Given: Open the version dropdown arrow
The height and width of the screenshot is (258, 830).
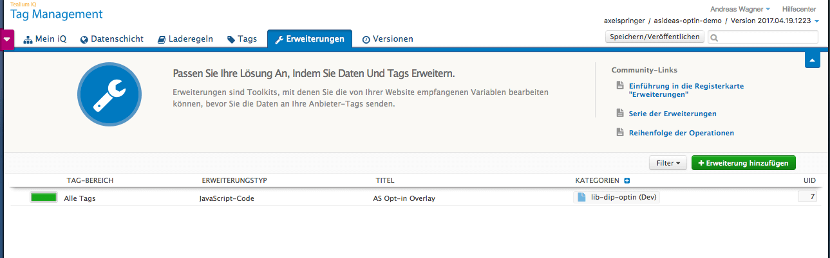Looking at the screenshot, I should pos(817,21).
